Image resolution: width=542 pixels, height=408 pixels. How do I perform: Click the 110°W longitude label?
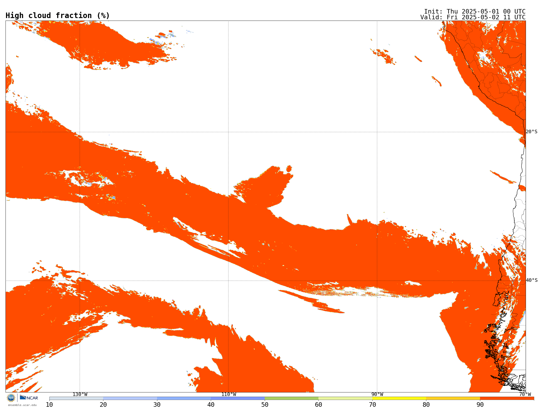(x=229, y=394)
